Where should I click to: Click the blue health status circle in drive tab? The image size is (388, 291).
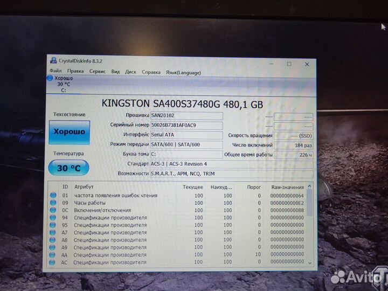pyautogui.click(x=50, y=78)
